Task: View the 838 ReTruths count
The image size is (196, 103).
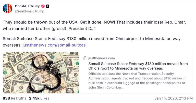Action: coord(14,98)
